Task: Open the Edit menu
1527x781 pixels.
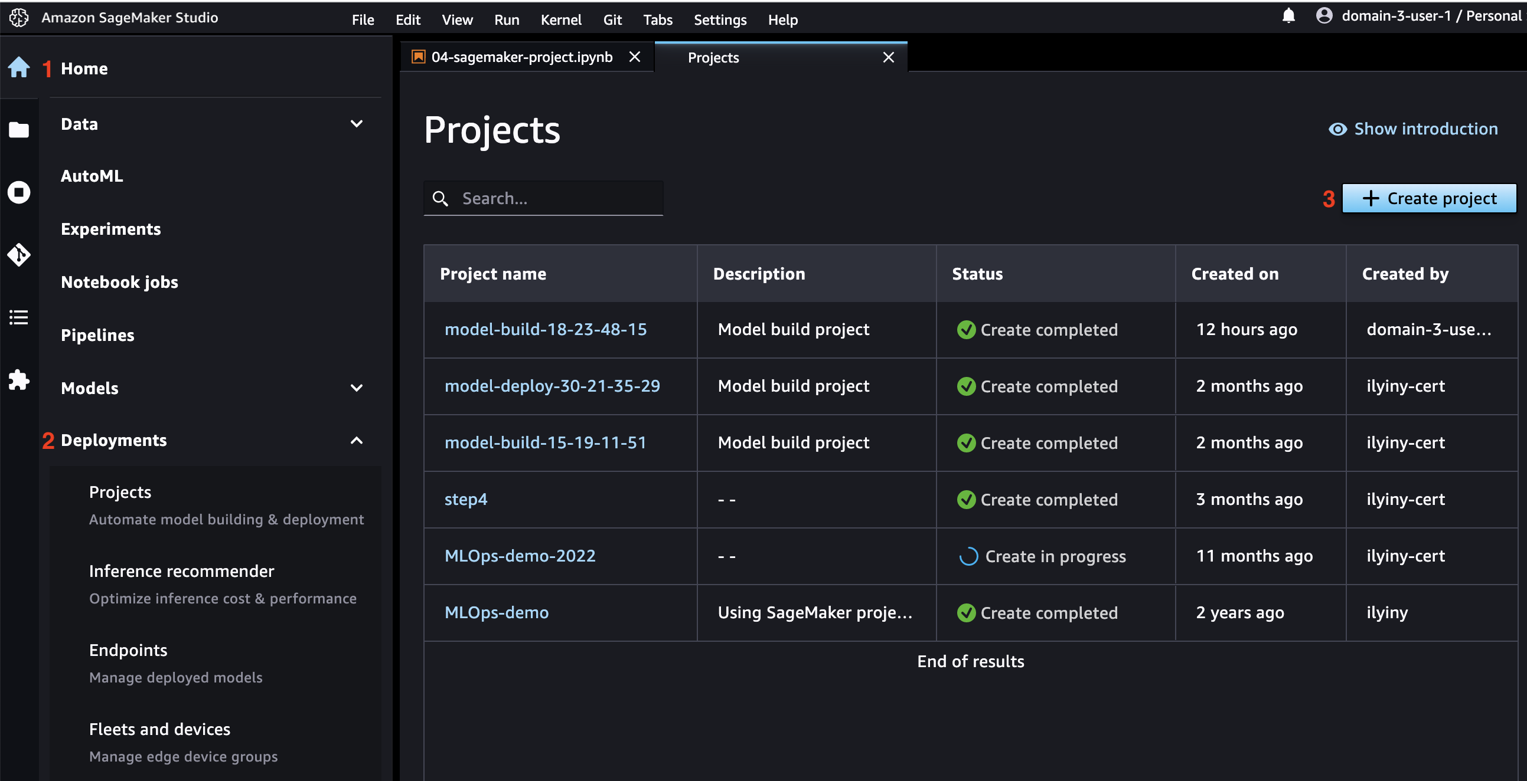Action: click(x=408, y=19)
